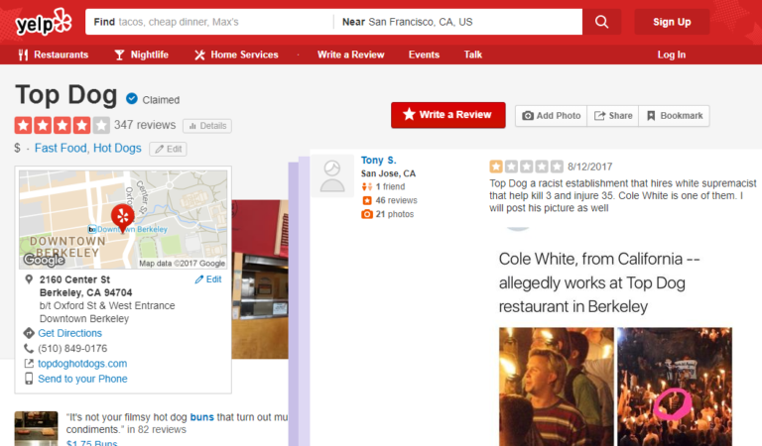Open Tony S. profile link
Image resolution: width=762 pixels, height=446 pixels.
click(379, 161)
